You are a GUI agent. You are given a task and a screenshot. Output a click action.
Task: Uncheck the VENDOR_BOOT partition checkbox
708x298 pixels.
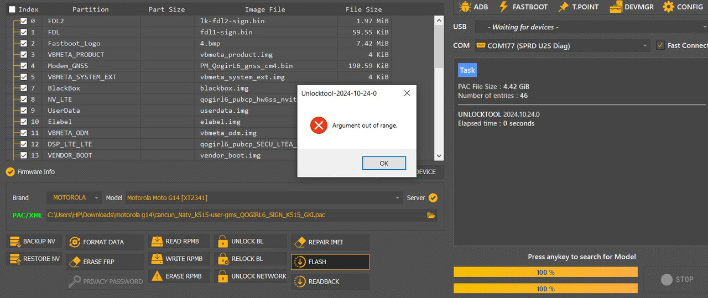(24, 155)
